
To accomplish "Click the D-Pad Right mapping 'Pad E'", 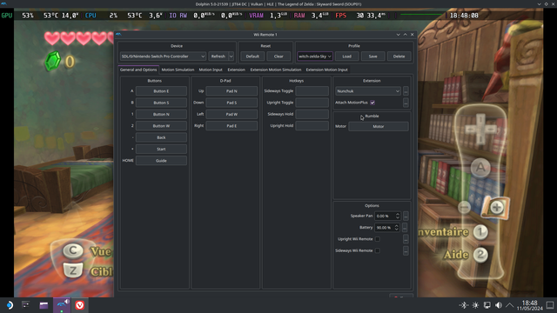I will coord(232,126).
